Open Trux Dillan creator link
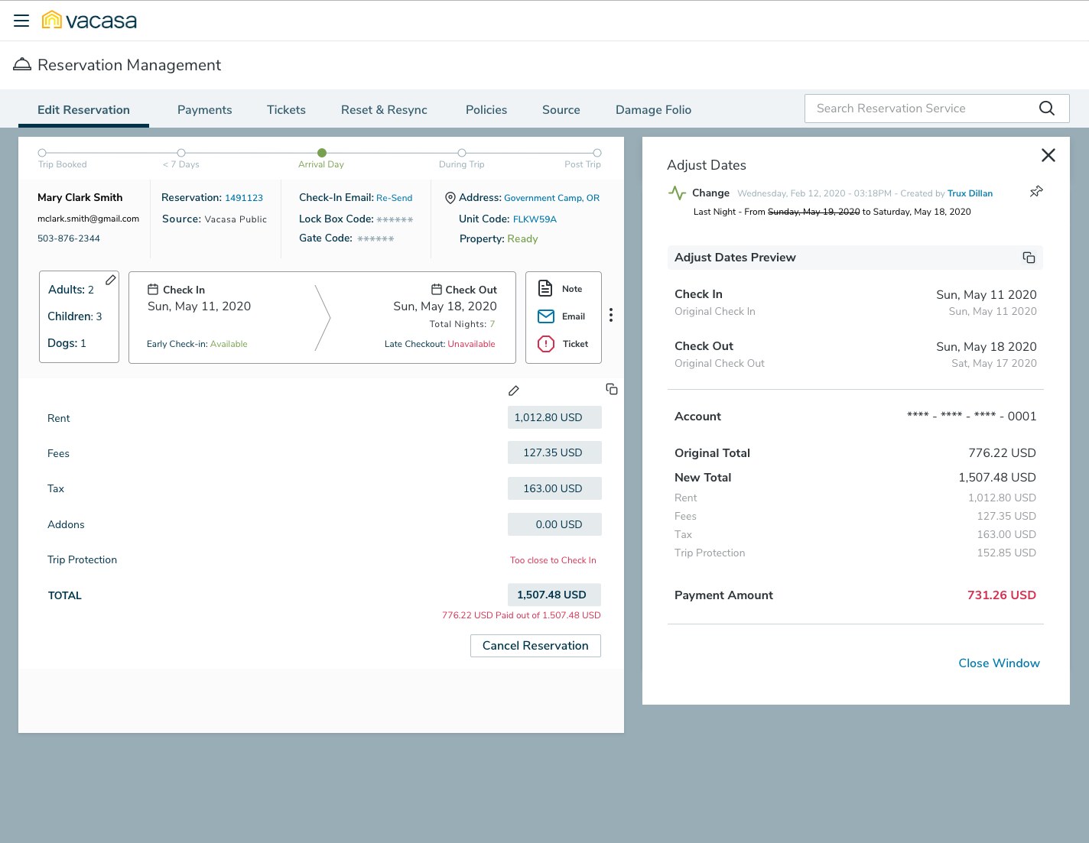 970,193
